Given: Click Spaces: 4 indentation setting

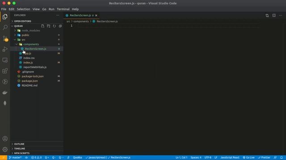Looking at the screenshot, I should (x=196, y=157).
